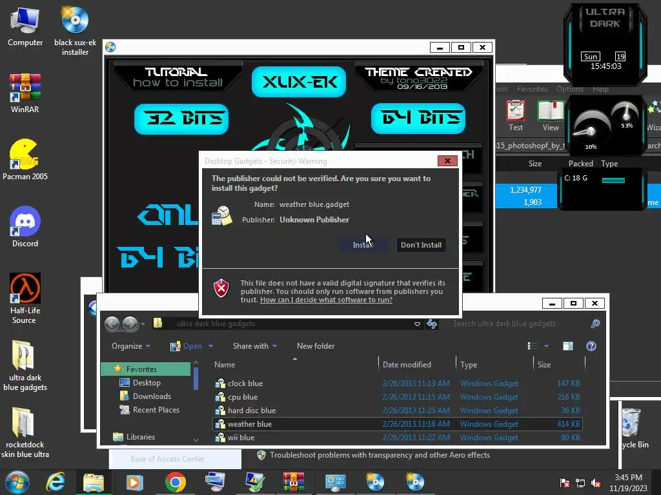Open the WinRAR taskbar icon
661x495 pixels.
294,482
